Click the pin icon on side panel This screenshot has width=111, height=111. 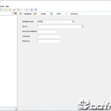(13, 13)
